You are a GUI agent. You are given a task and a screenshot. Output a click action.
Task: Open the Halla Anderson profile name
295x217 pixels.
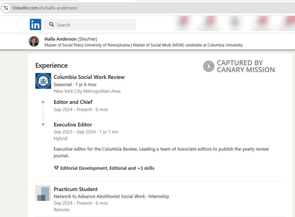(60, 39)
